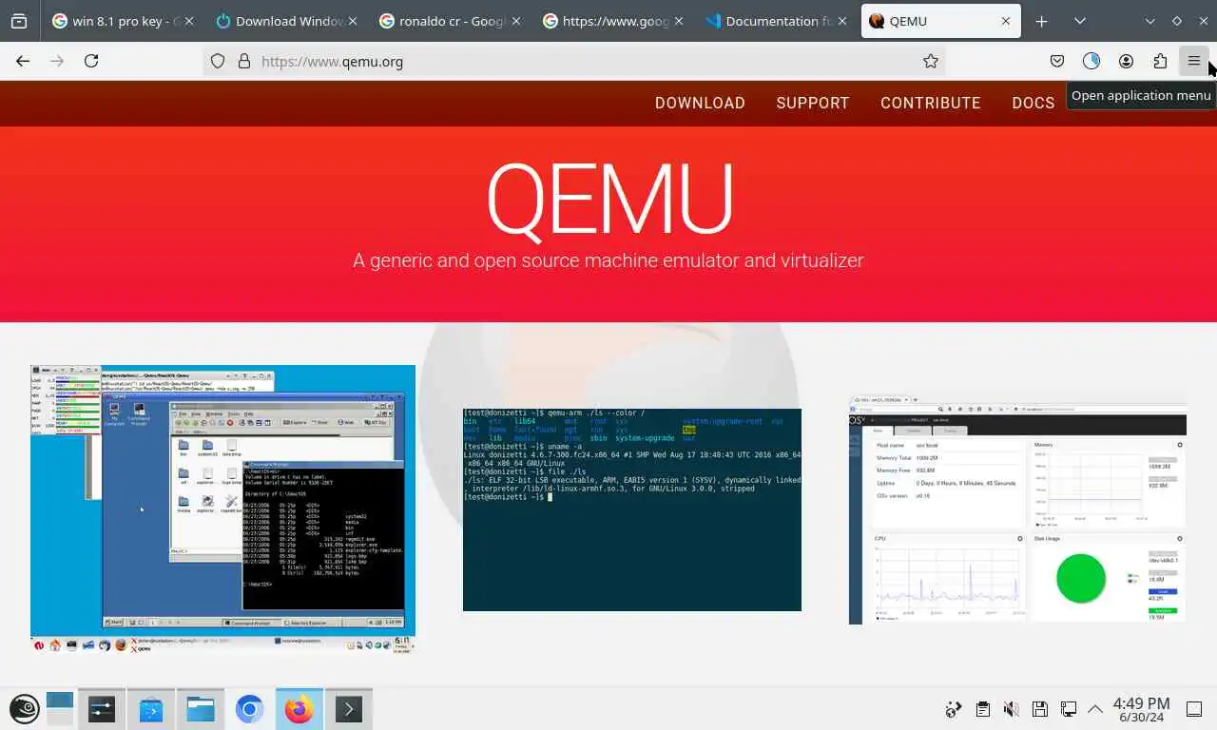The height and width of the screenshot is (730, 1217).
Task: Close the win 8.1 pro key tab
Action: pos(187,21)
